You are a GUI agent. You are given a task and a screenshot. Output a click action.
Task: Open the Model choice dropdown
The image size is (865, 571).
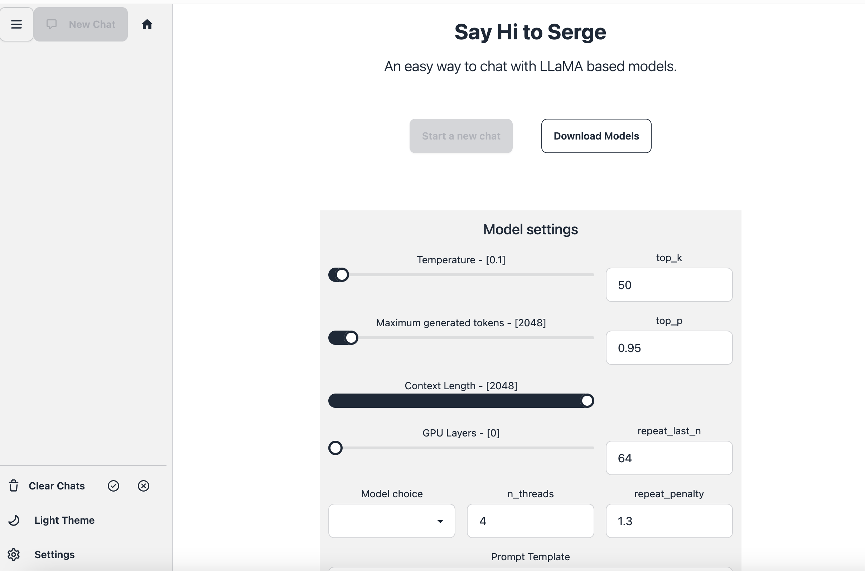tap(392, 521)
